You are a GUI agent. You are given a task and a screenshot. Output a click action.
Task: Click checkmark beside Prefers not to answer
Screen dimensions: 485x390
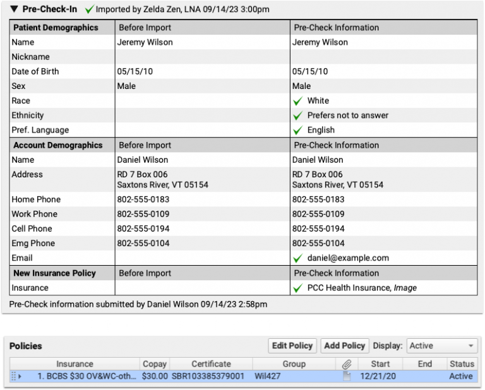tap(298, 115)
